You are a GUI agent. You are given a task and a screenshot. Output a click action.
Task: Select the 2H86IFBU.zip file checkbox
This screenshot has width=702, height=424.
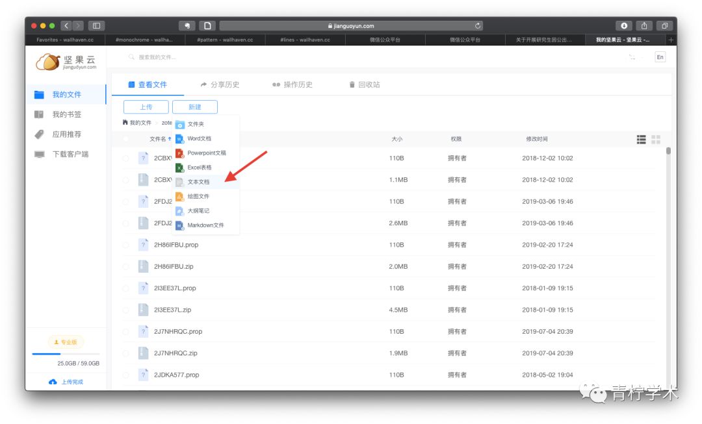pyautogui.click(x=125, y=266)
